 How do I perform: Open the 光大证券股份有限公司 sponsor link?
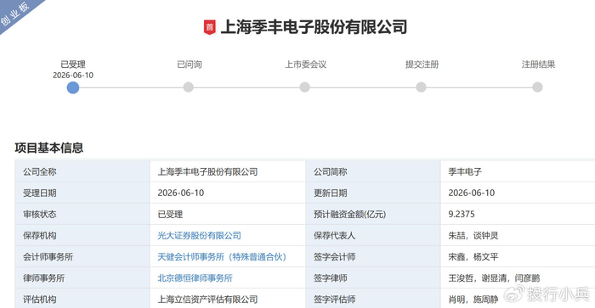click(x=199, y=236)
